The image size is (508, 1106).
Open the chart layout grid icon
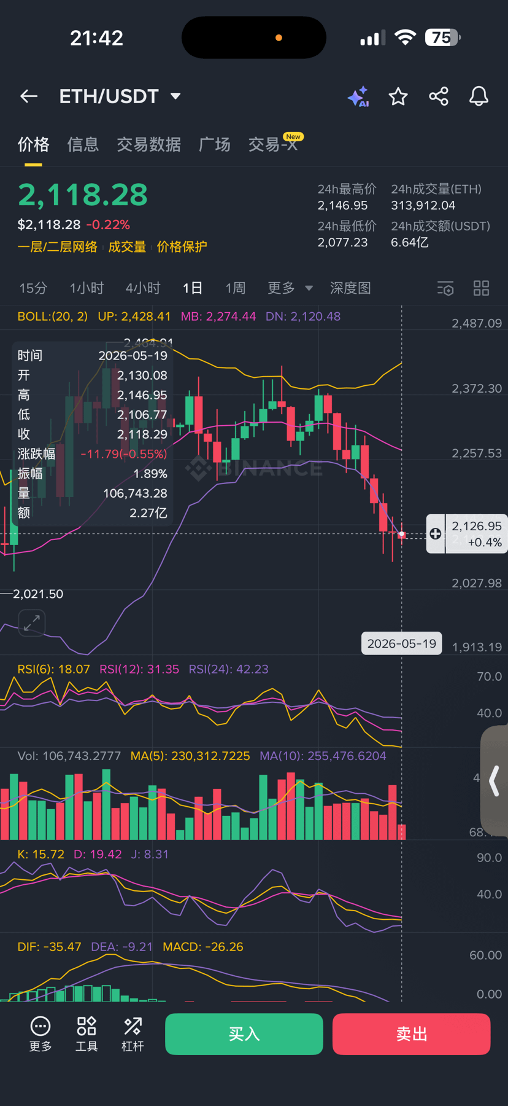click(x=482, y=288)
